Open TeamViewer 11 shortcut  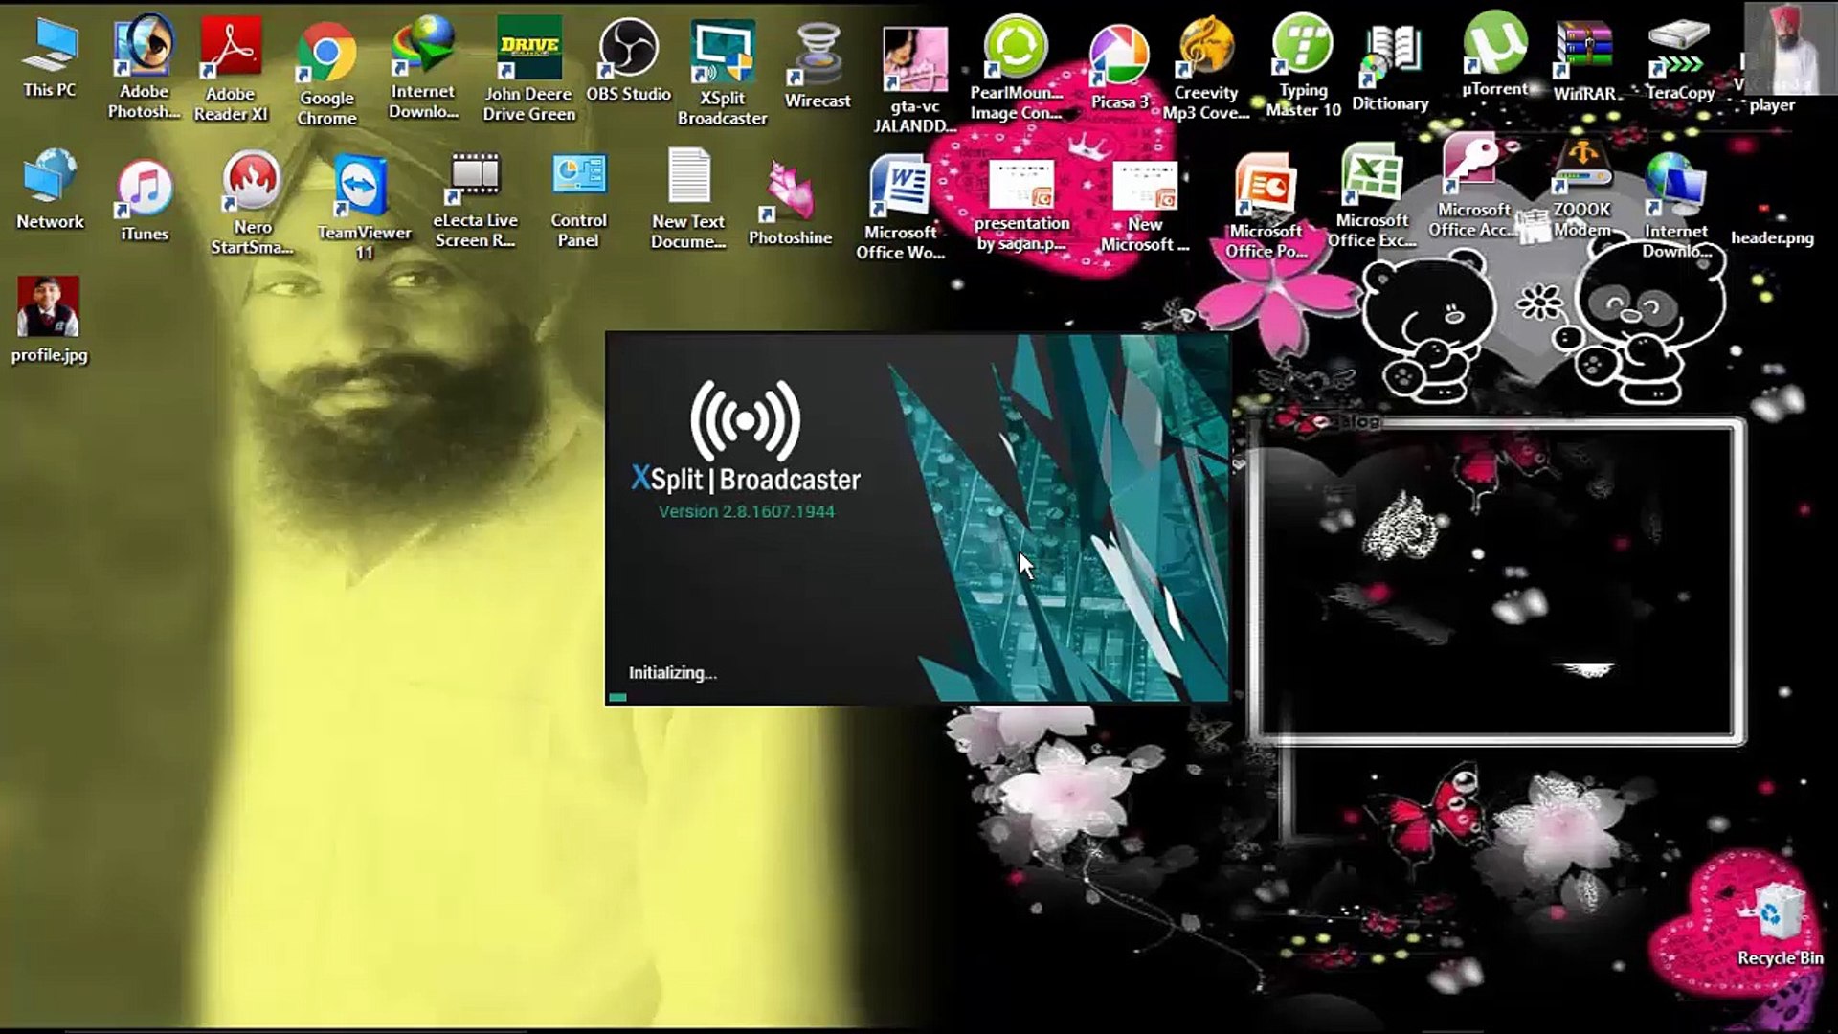364,207
